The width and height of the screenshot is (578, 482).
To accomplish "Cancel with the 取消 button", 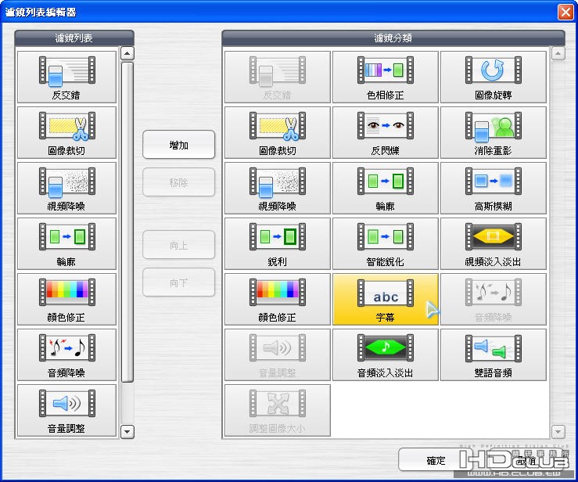I will 526,460.
